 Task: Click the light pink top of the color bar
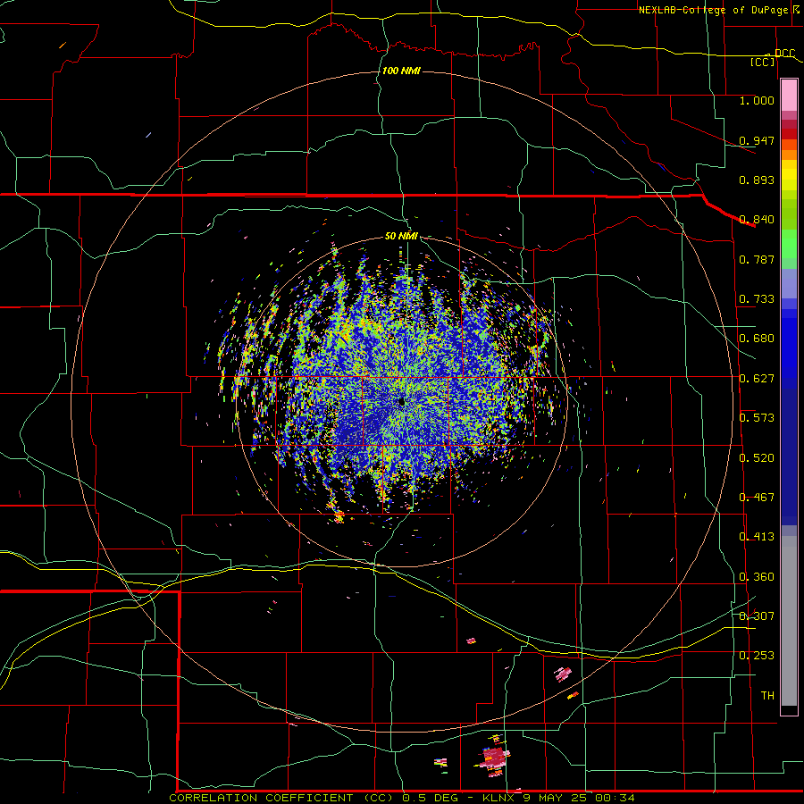coord(789,96)
